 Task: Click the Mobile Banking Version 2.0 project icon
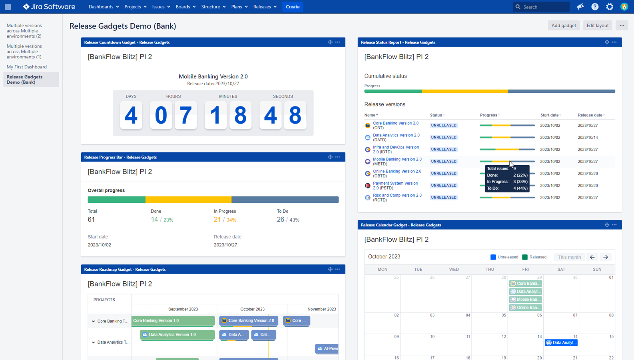click(368, 162)
